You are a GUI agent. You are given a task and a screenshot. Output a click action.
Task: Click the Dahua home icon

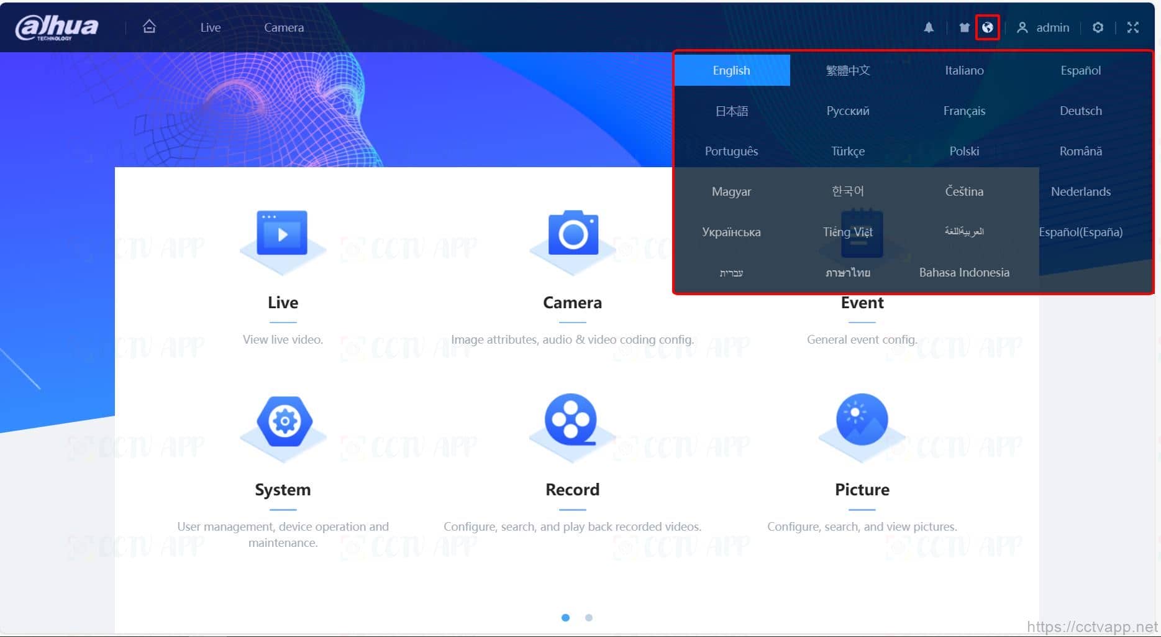click(149, 27)
